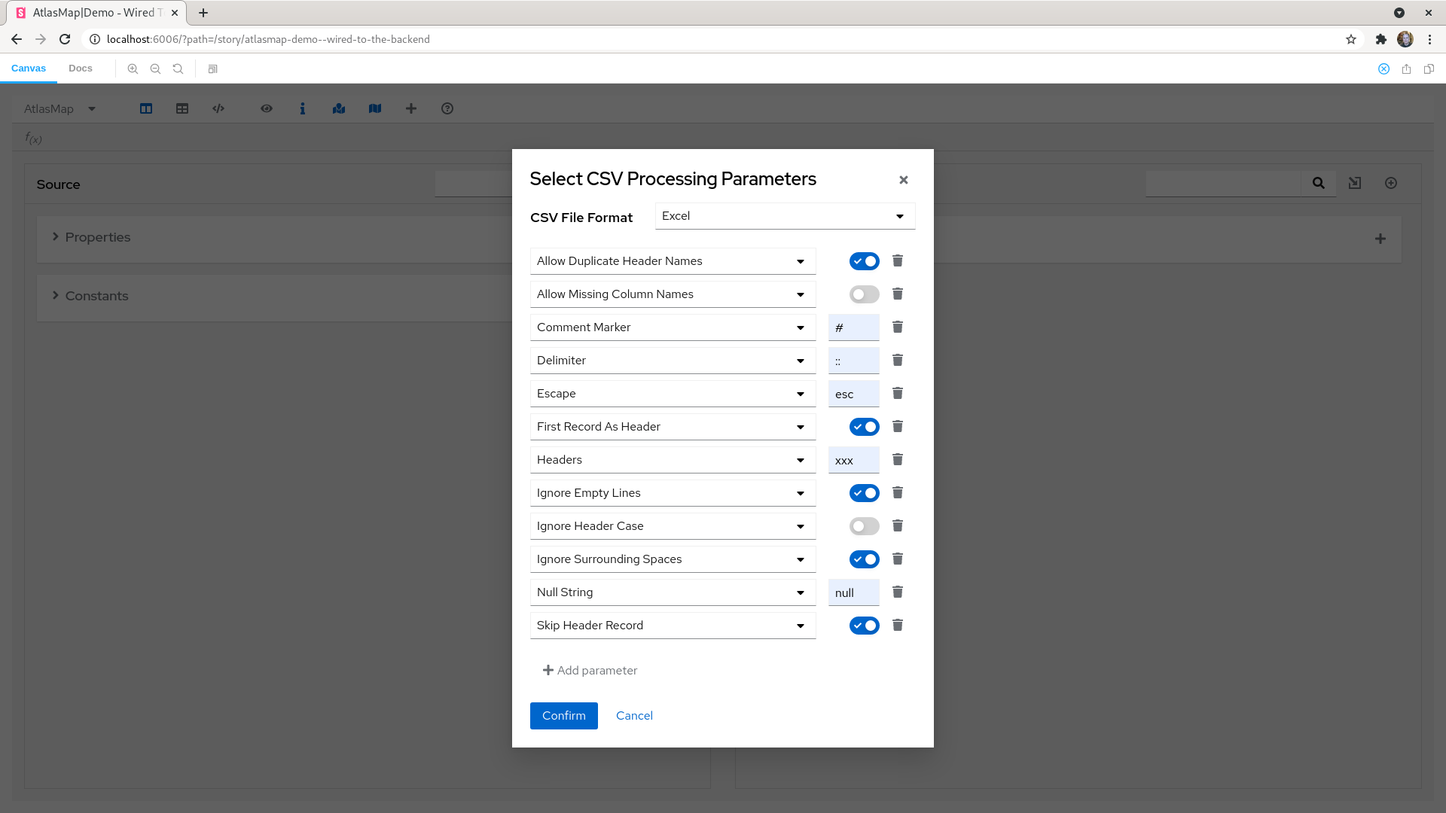
Task: Turn off Ignore Surrounding Spaces
Action: (864, 559)
